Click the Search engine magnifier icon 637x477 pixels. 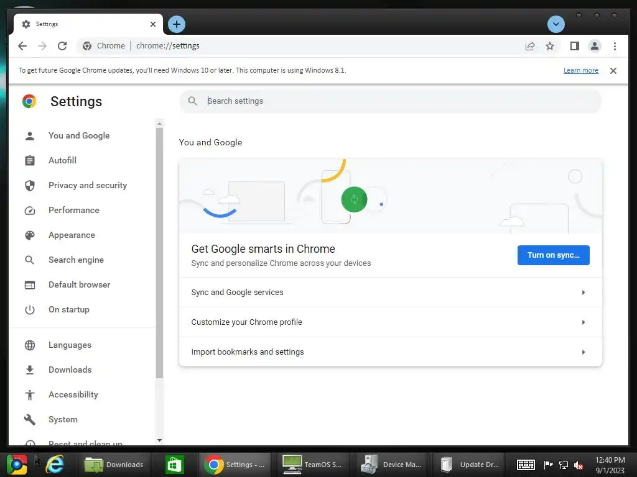(x=30, y=260)
